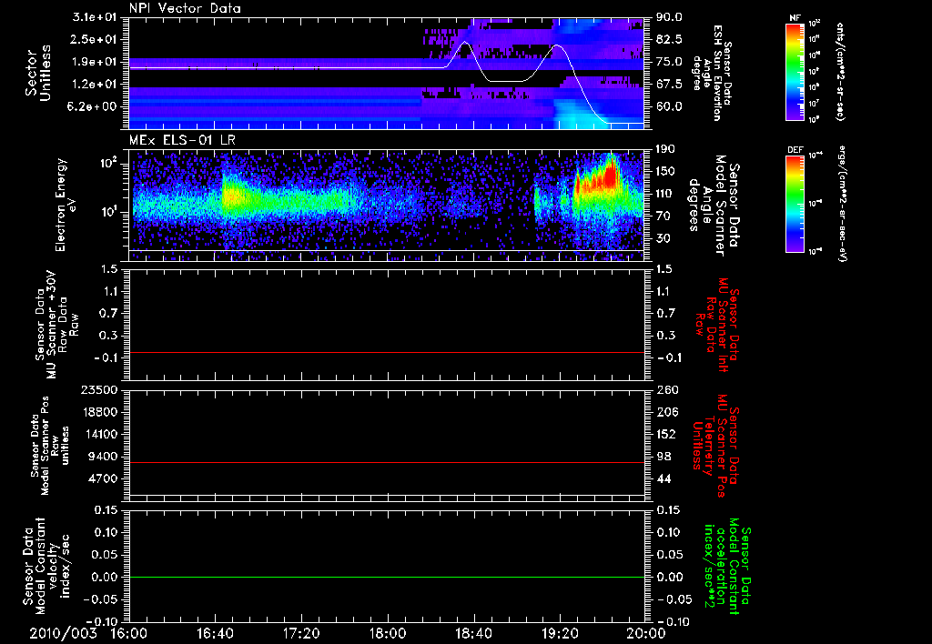Click the '18800' scanner position tick label
Viewport: 932px width, 644px height.
100,412
